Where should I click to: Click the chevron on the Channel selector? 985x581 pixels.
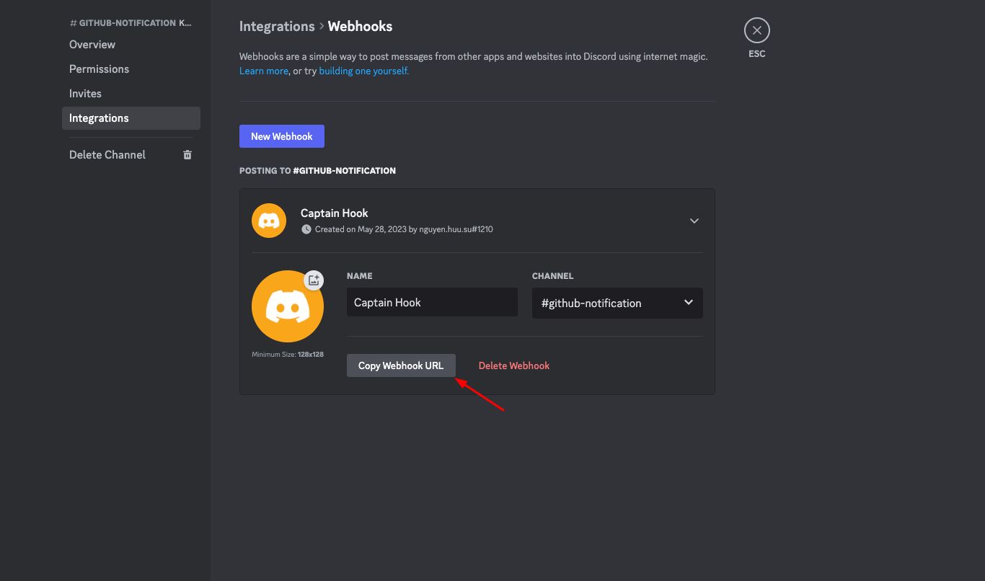(x=688, y=303)
